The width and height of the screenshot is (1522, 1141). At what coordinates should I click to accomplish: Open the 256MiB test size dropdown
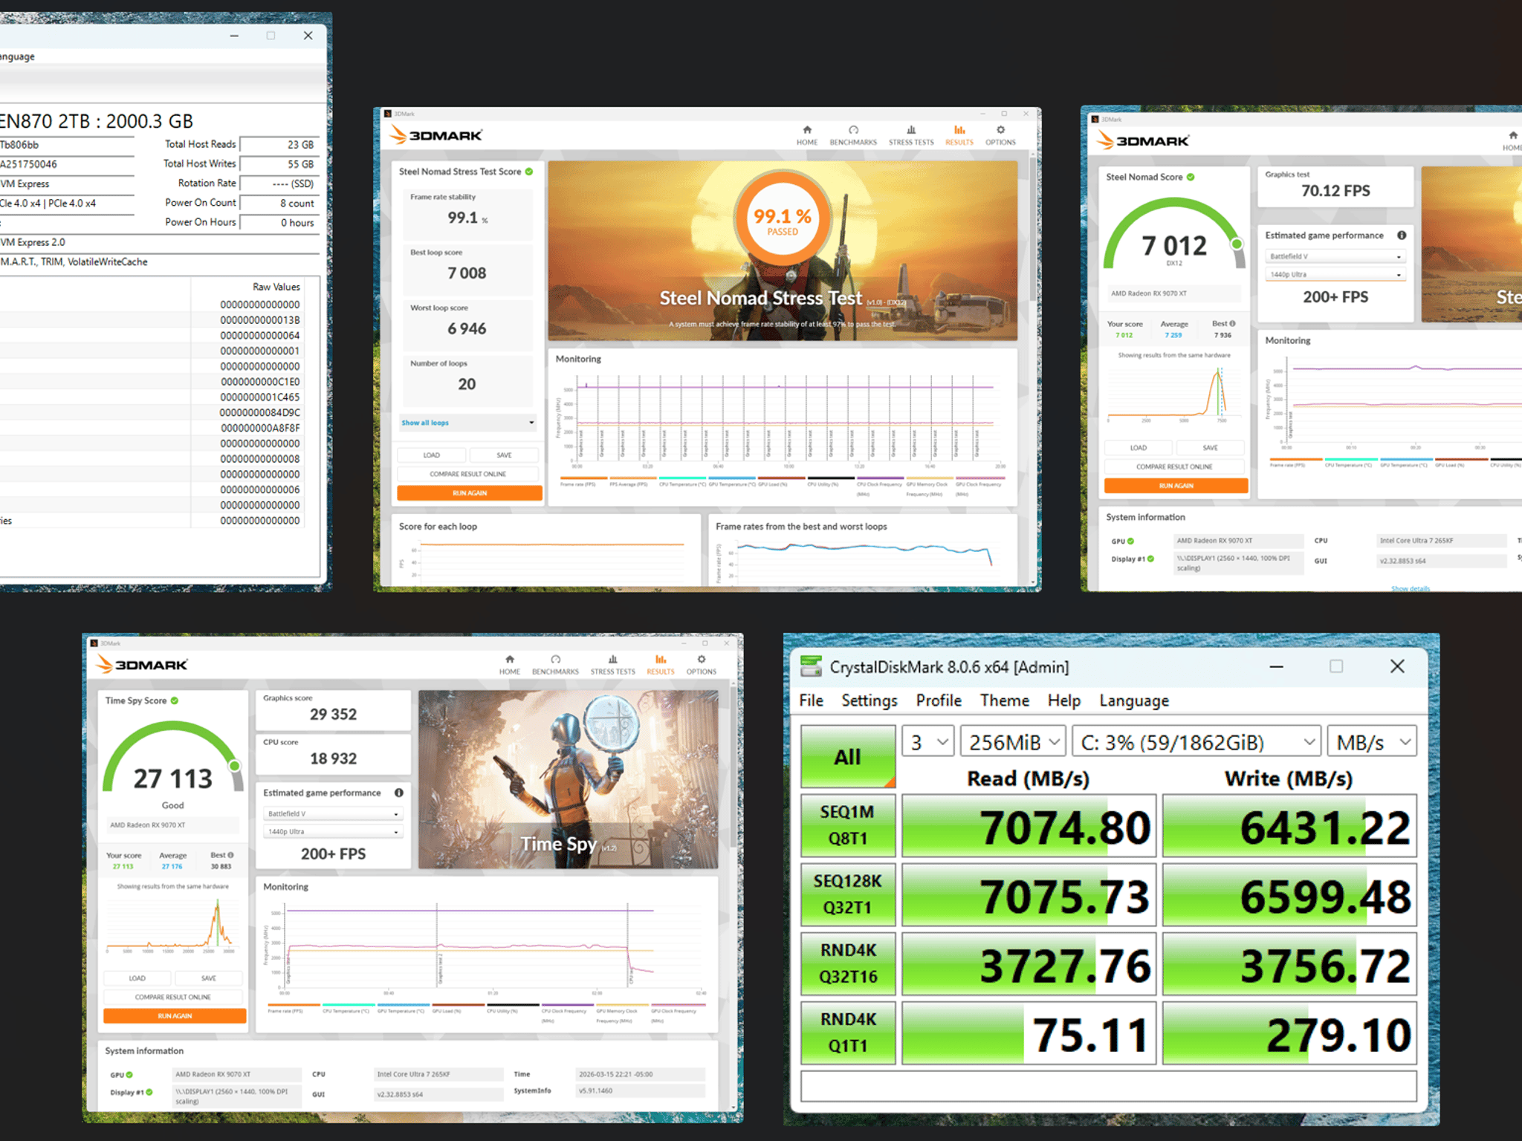pyautogui.click(x=1013, y=742)
